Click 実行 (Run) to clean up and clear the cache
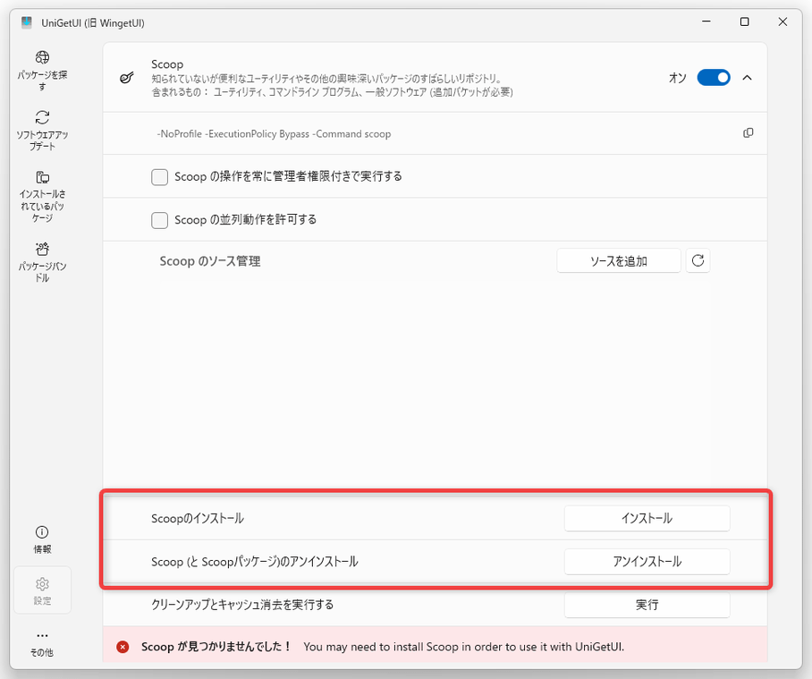812x679 pixels. point(647,605)
